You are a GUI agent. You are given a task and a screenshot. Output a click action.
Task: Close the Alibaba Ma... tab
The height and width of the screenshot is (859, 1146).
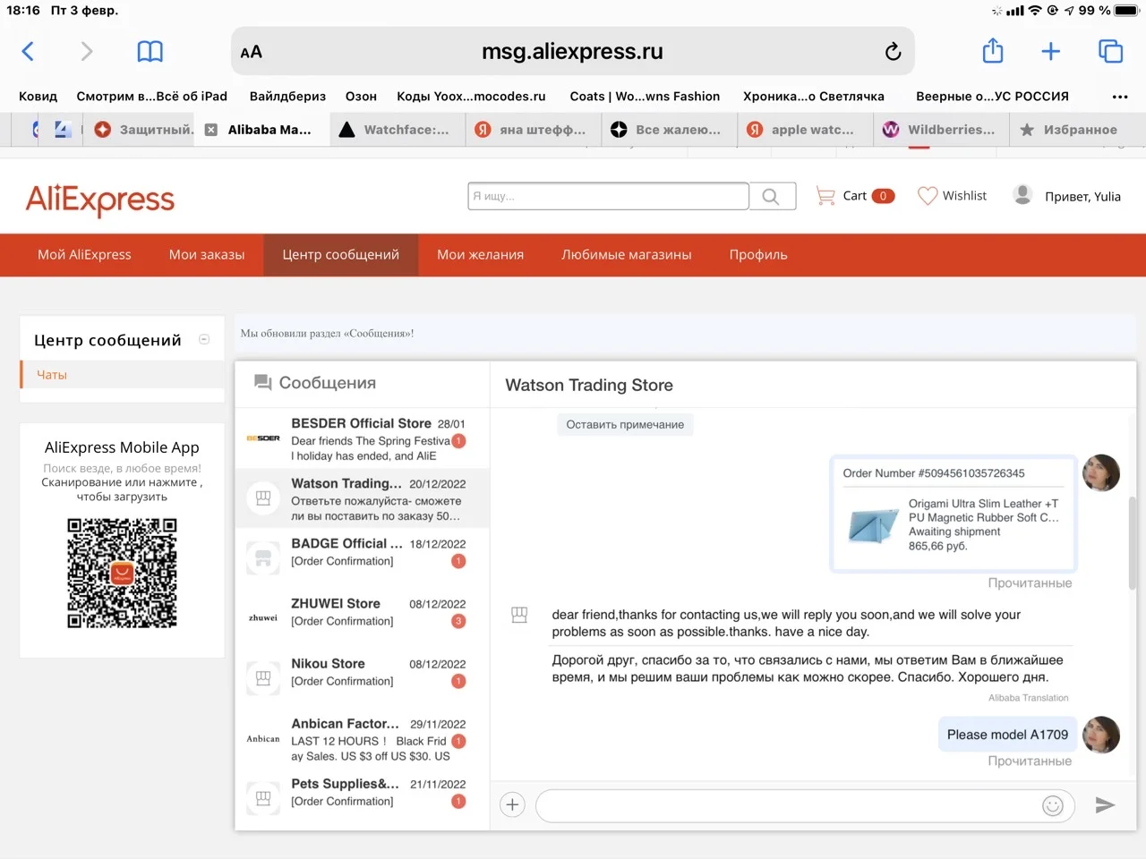click(x=211, y=130)
